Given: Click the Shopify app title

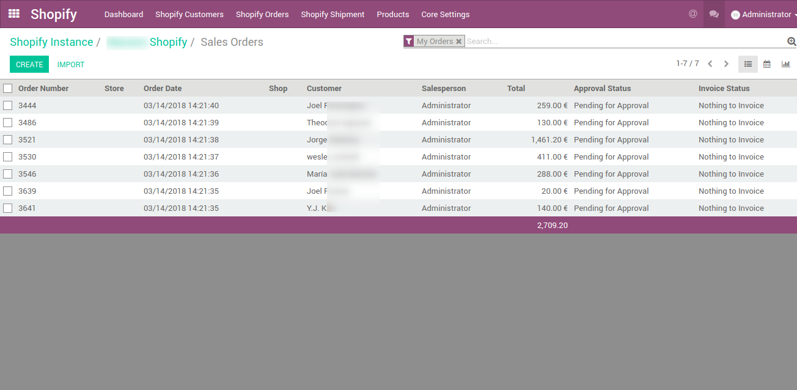Looking at the screenshot, I should (54, 14).
